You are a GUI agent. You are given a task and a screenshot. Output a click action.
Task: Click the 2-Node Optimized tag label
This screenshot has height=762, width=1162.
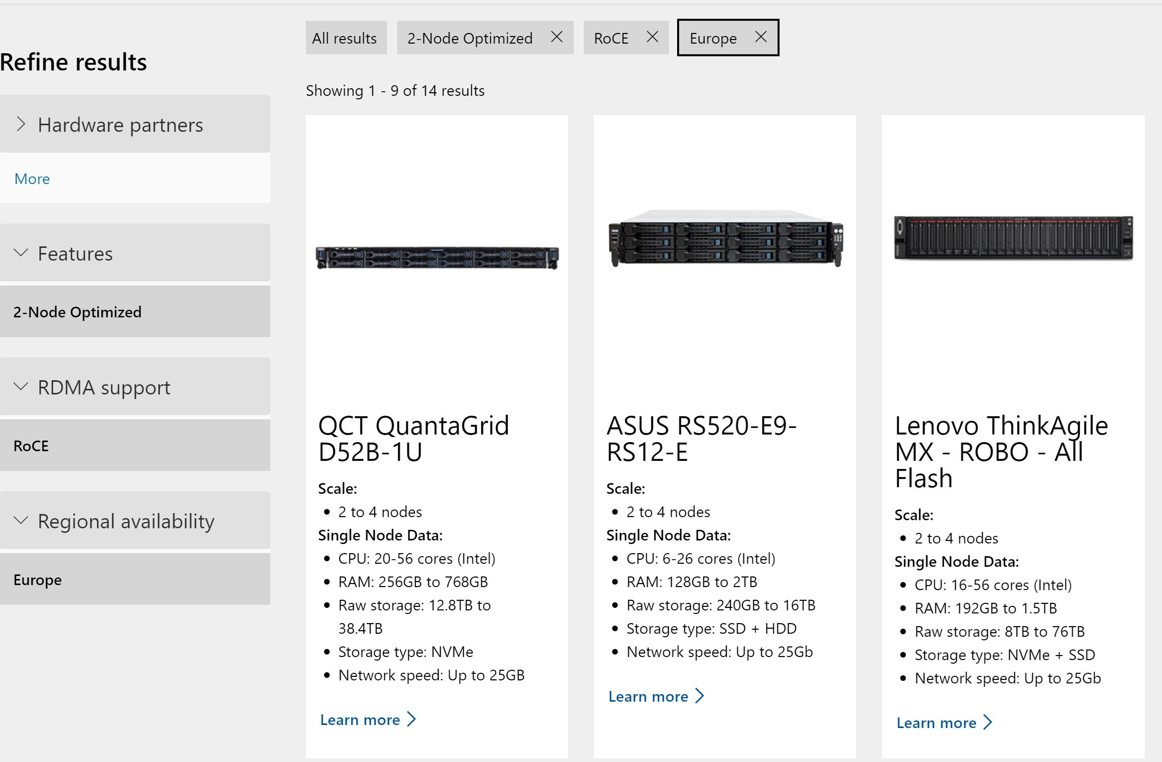coord(470,38)
